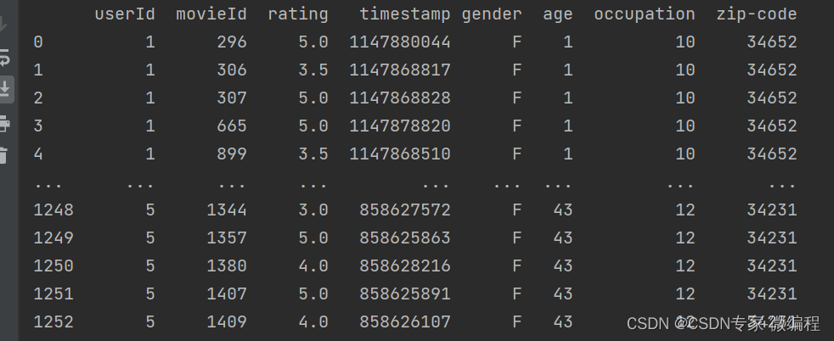Click timestamp 1147868510
Screen dimensions: 834x341
tap(400, 154)
